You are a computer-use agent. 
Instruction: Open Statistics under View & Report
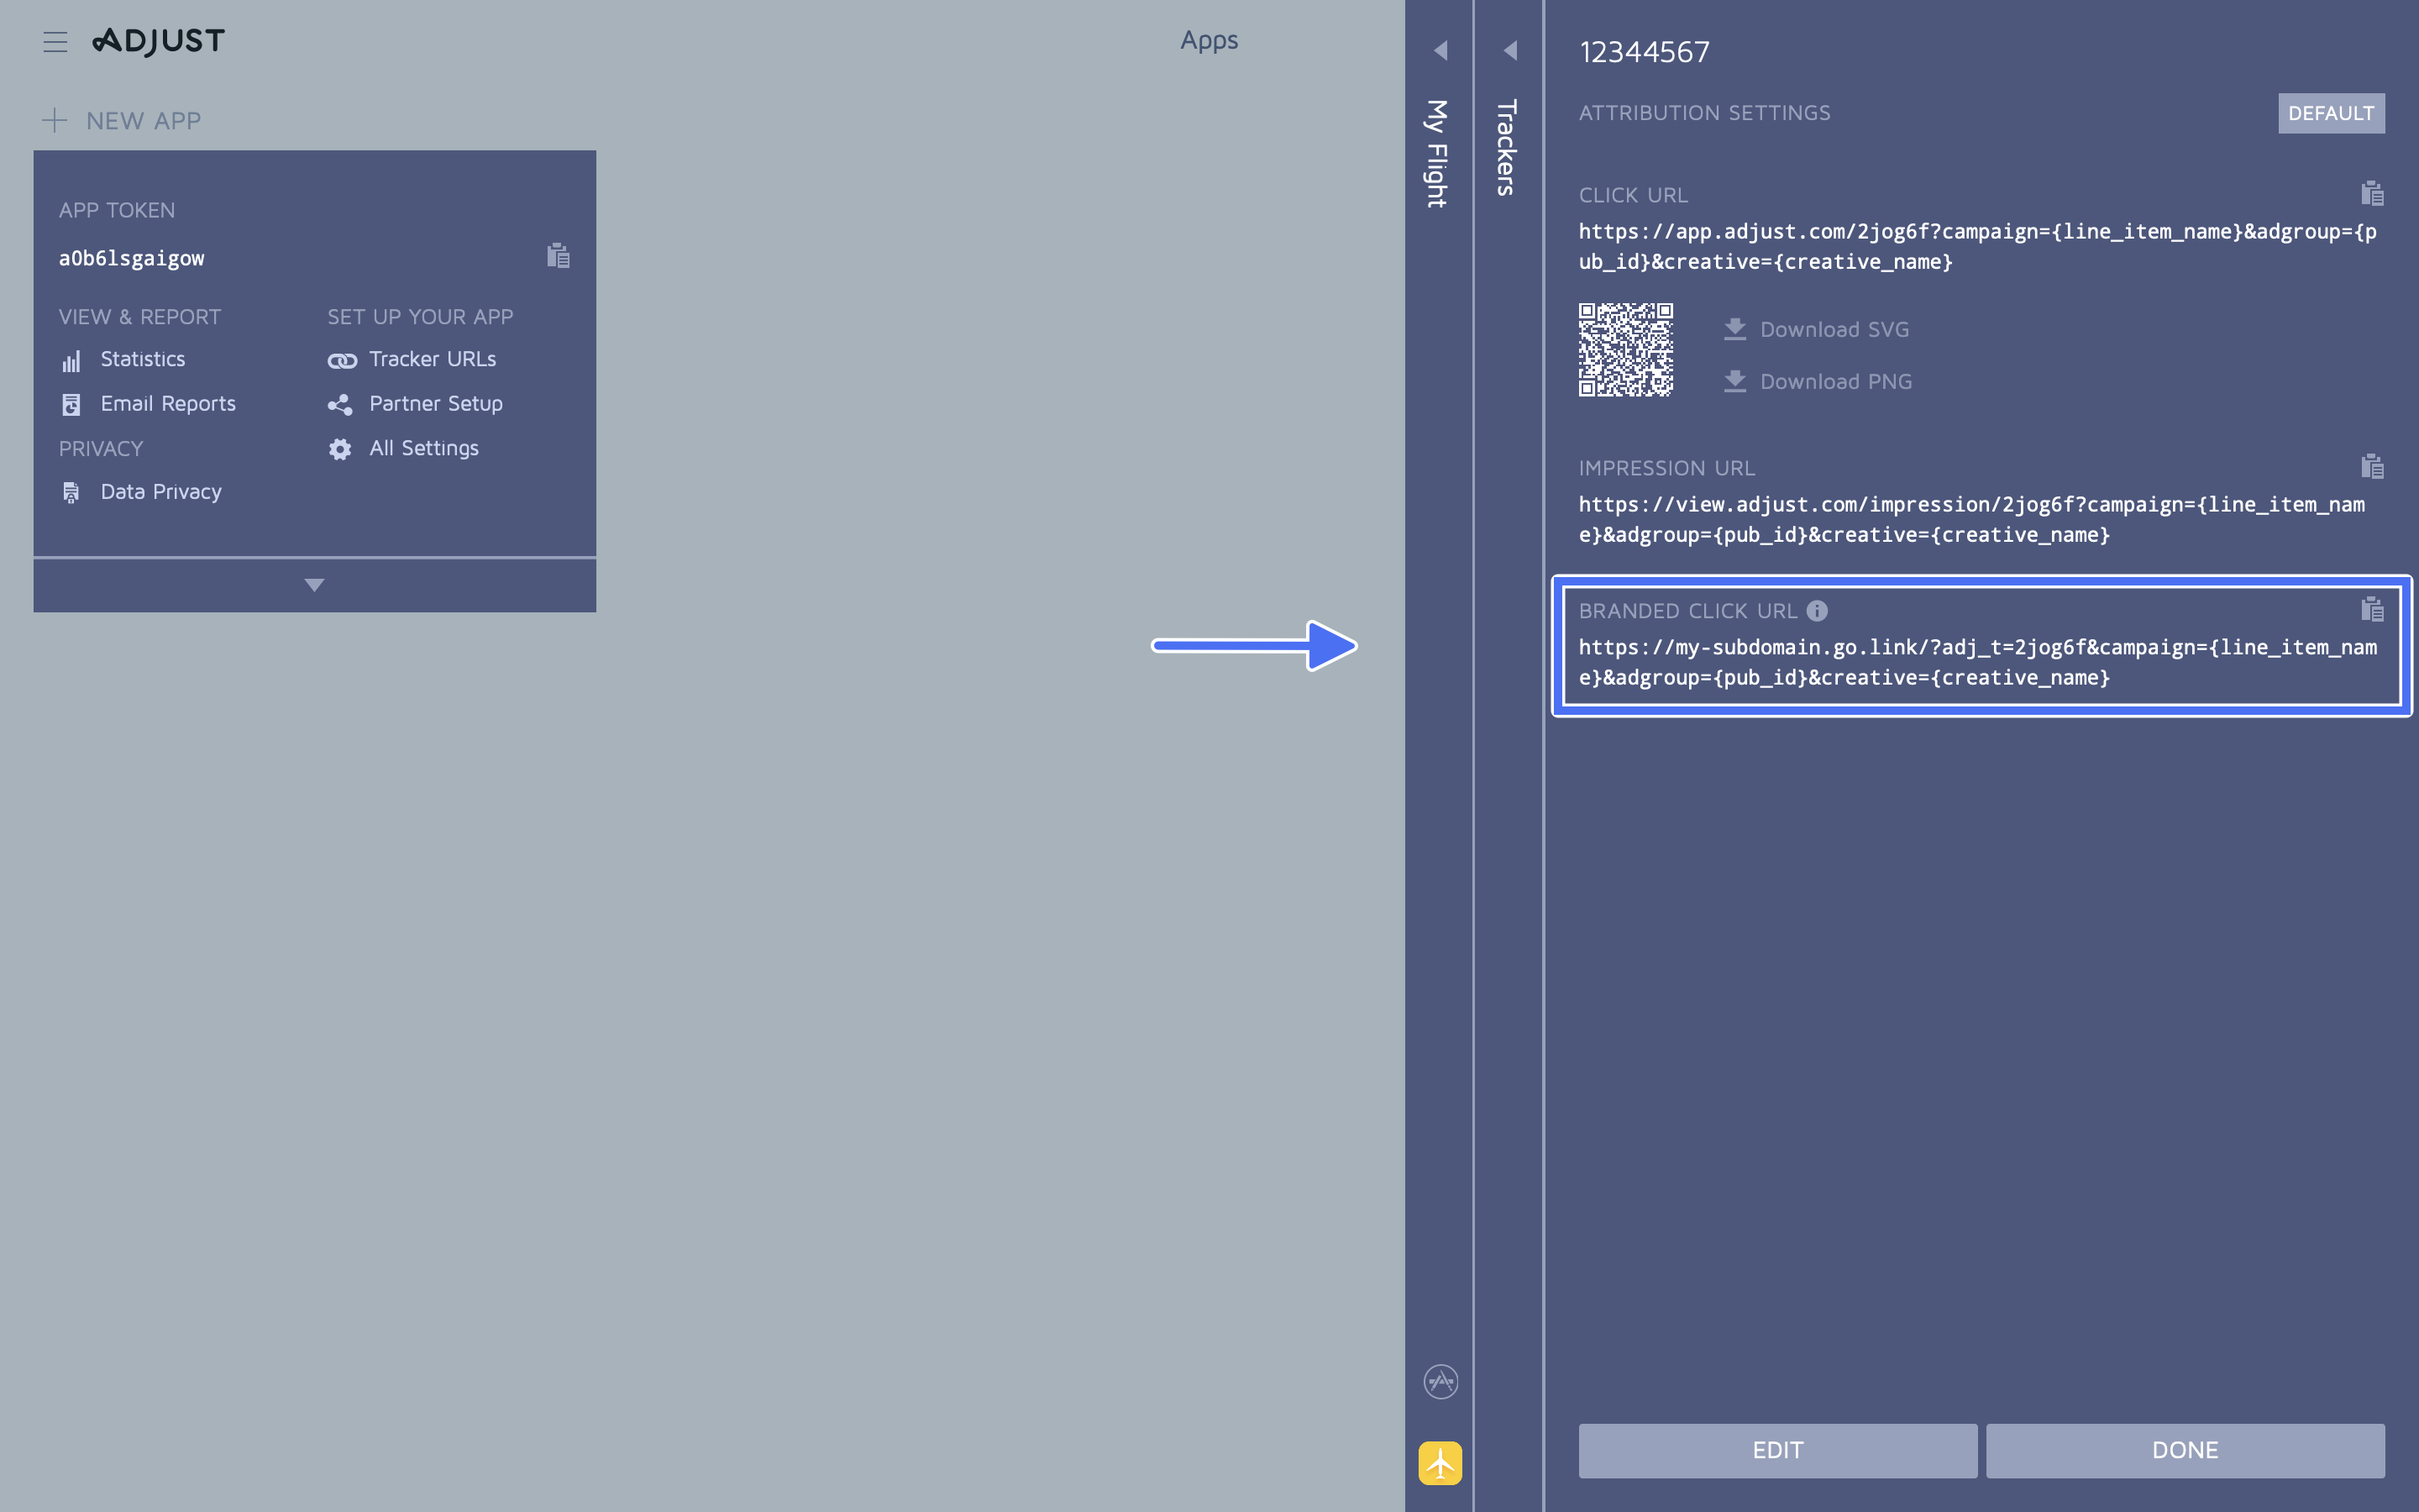click(143, 359)
